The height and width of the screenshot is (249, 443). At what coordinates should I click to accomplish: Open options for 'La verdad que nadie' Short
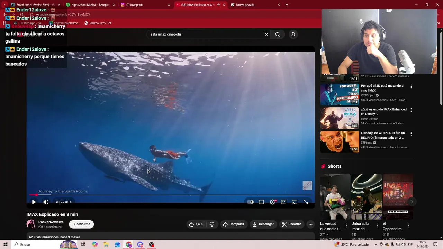coord(346,225)
